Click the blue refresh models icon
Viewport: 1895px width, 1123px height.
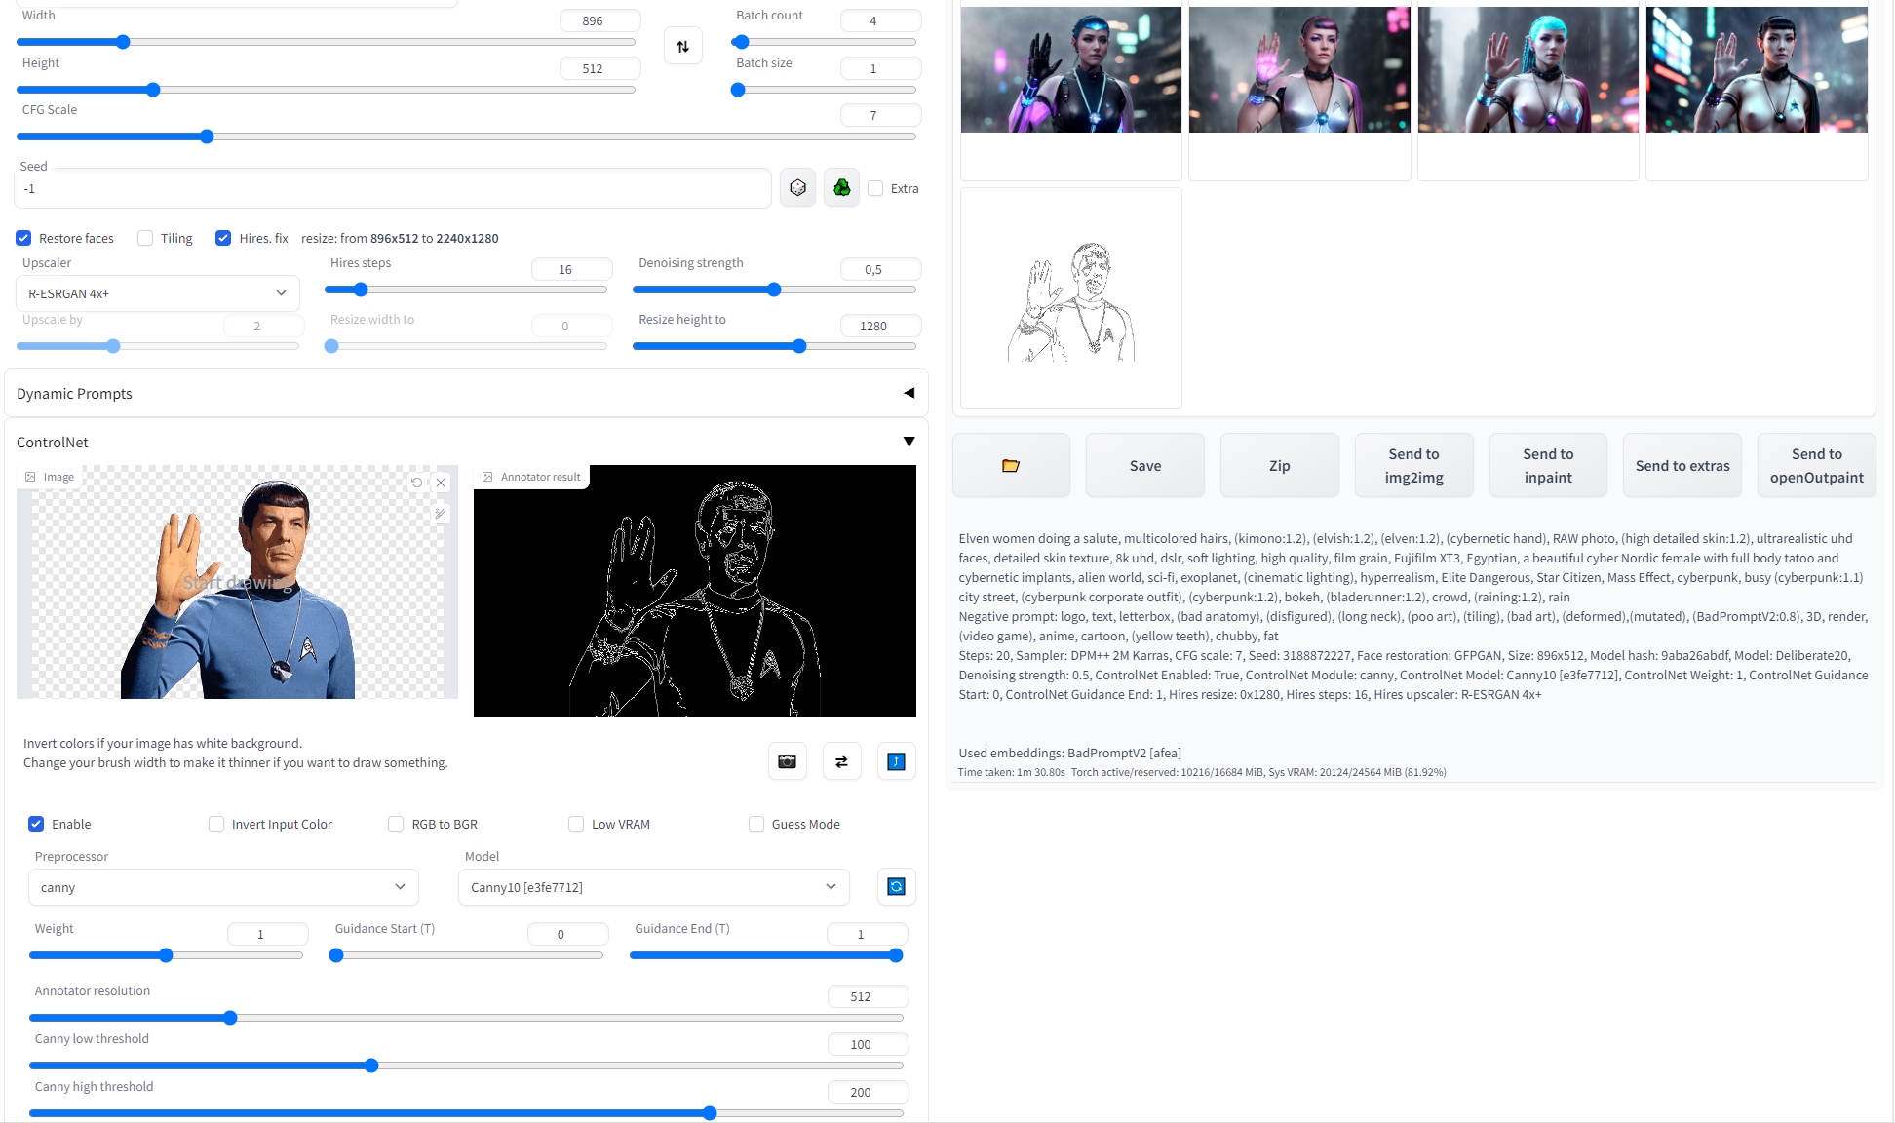click(896, 886)
